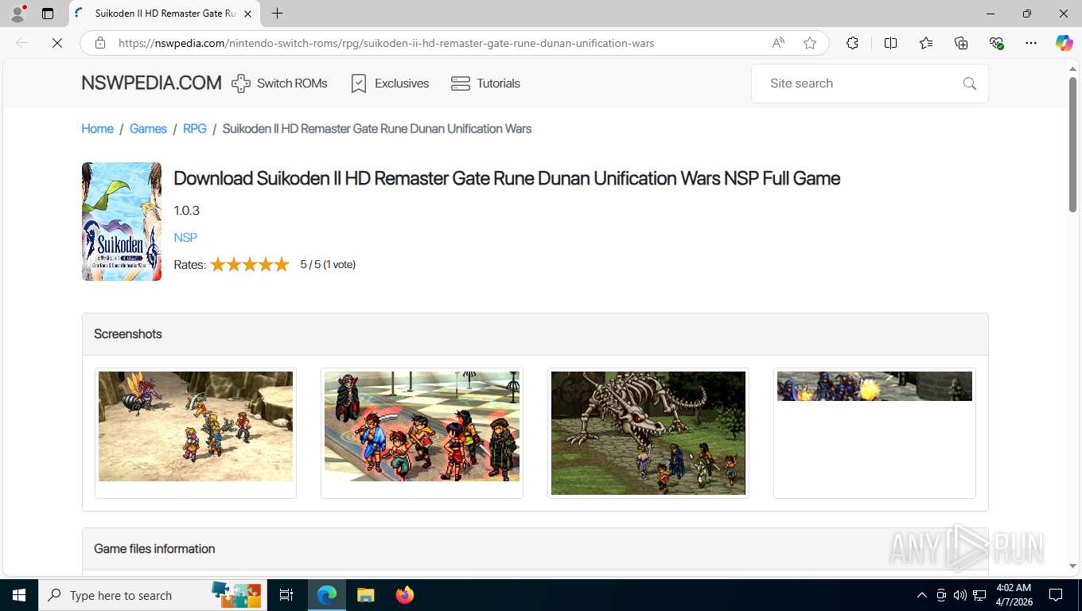
Task: Open Edge Settings and more menu
Action: [x=1031, y=43]
